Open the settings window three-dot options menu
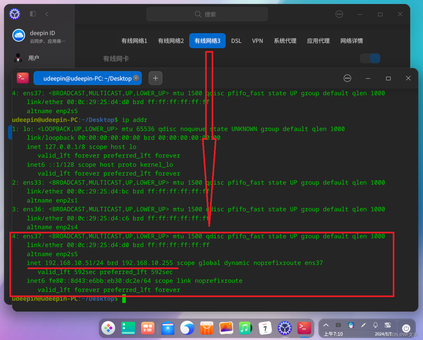This screenshot has height=340, width=423. tap(339, 14)
